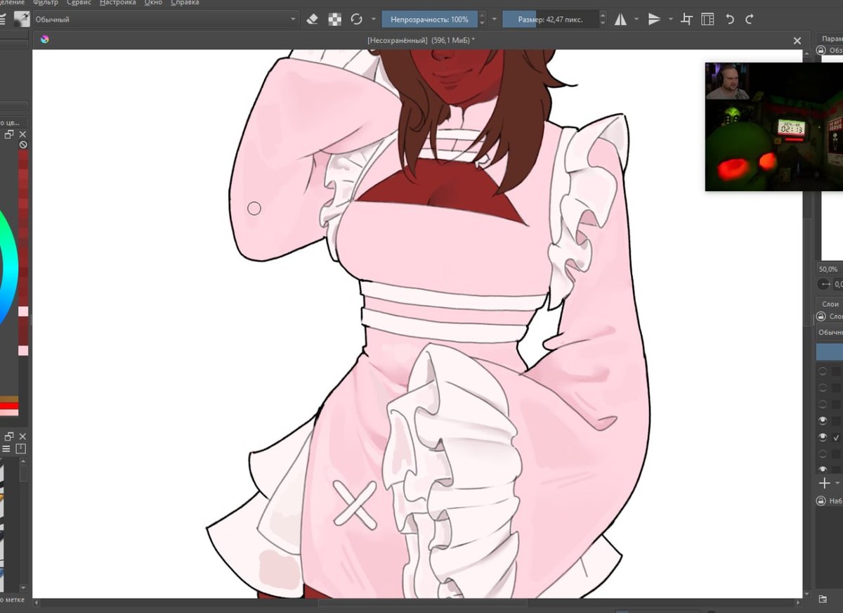Click the Krita document icon on tab
The height and width of the screenshot is (613, 843).
pos(45,39)
